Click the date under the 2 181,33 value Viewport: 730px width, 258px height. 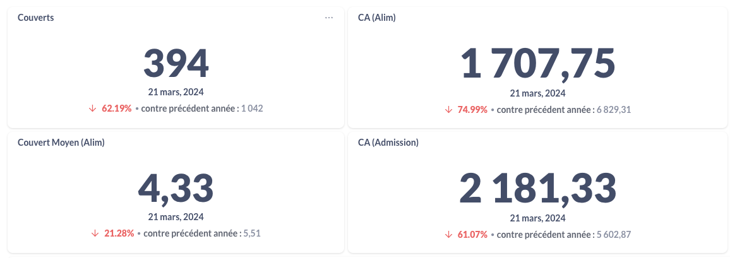pyautogui.click(x=537, y=218)
